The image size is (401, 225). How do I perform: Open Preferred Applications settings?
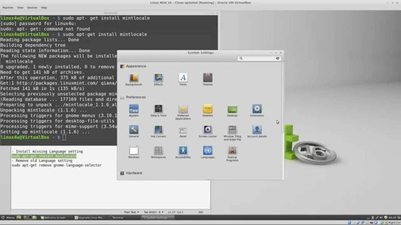(183, 112)
